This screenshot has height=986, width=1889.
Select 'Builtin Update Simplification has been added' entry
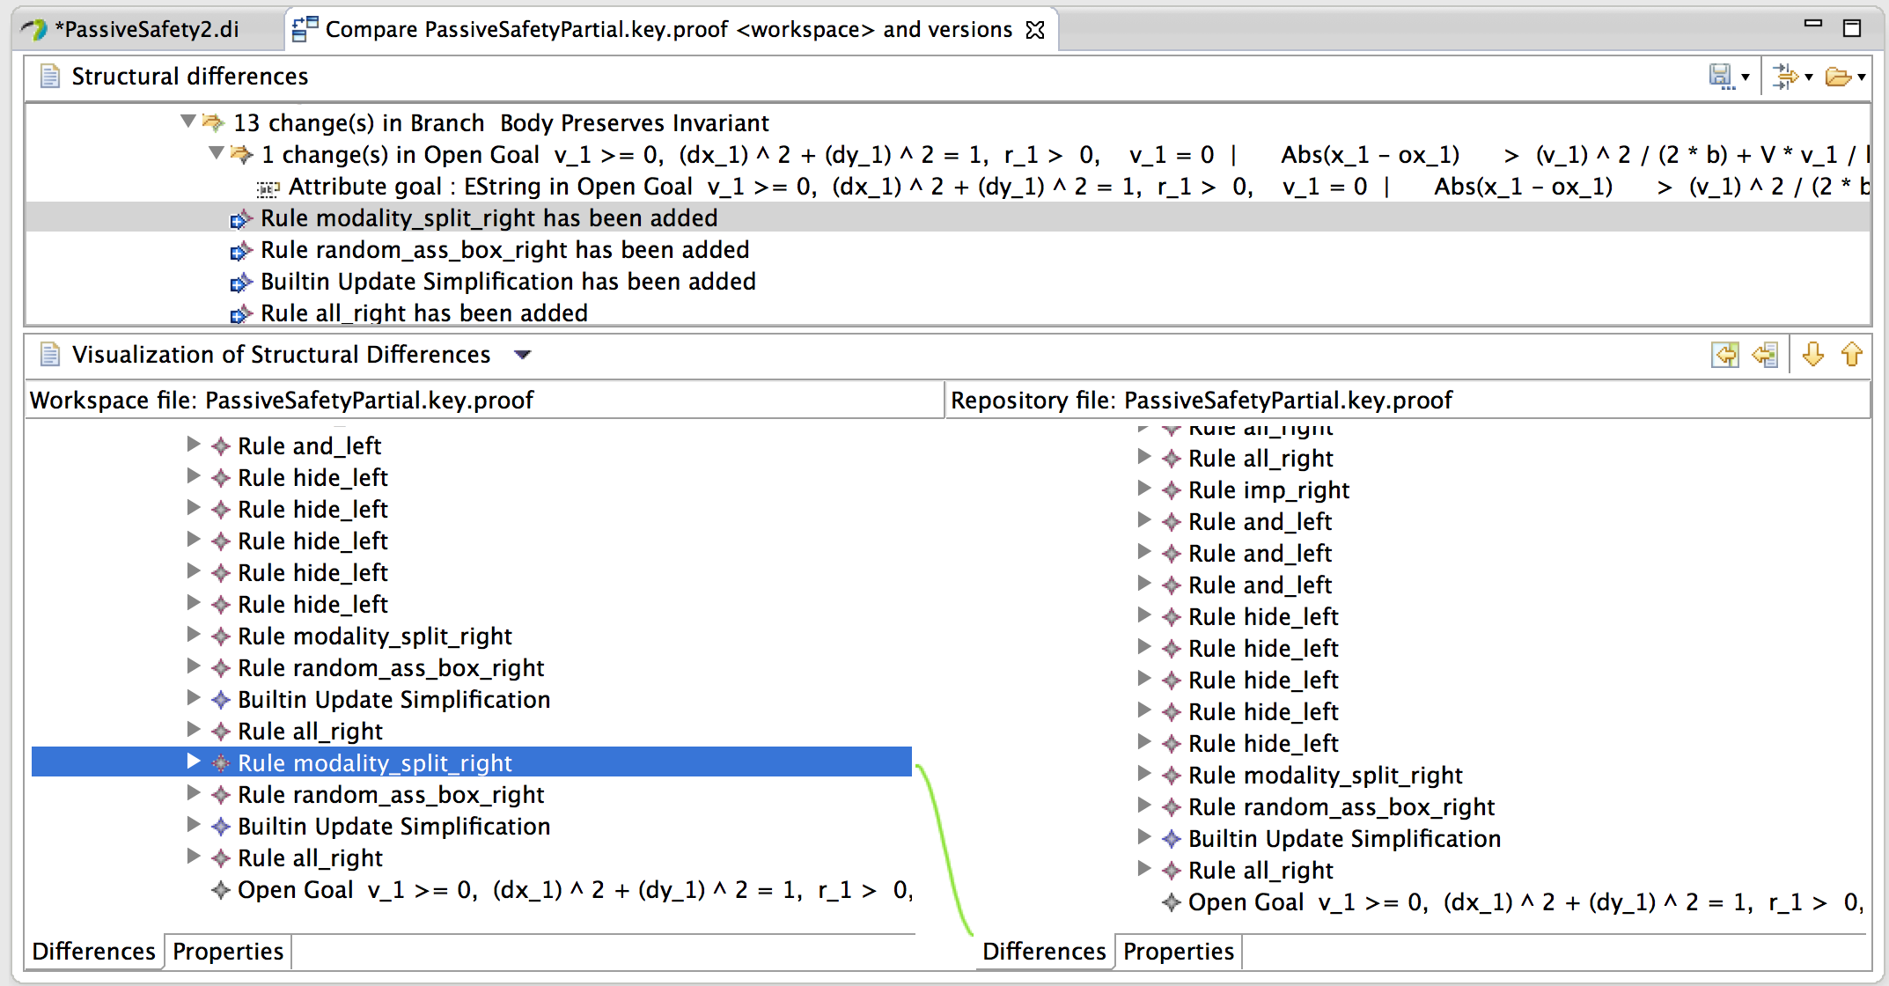point(508,282)
